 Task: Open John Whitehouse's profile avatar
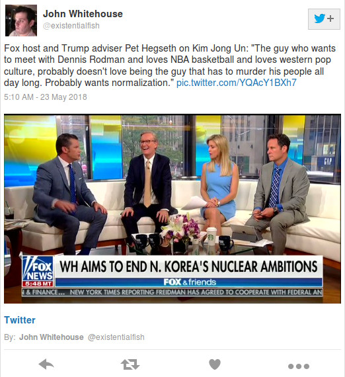coord(21,21)
